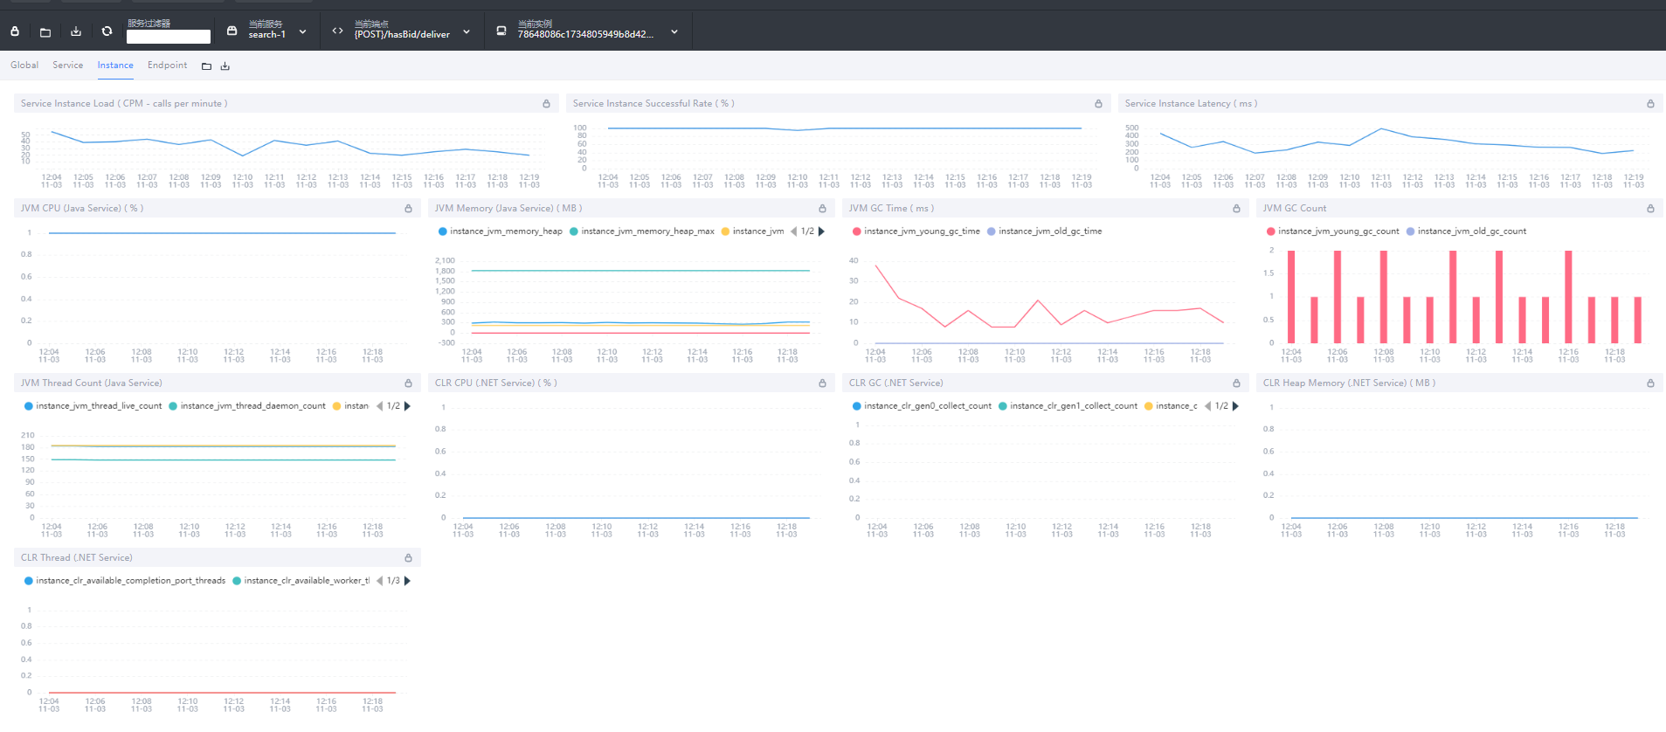Switch to the Endpoint tab
Viewport: 1666px width, 732px height.
click(167, 66)
